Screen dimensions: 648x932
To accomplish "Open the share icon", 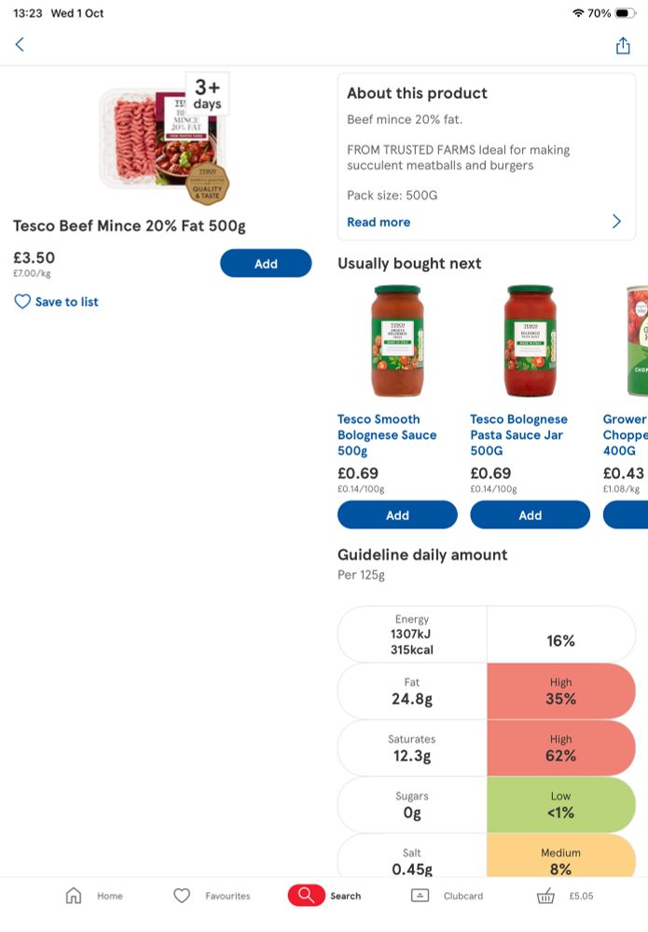I will click(623, 46).
